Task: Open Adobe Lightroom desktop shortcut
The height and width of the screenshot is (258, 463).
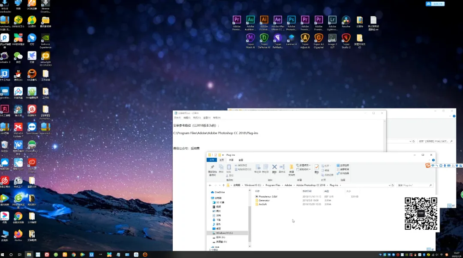Action: 332,23
